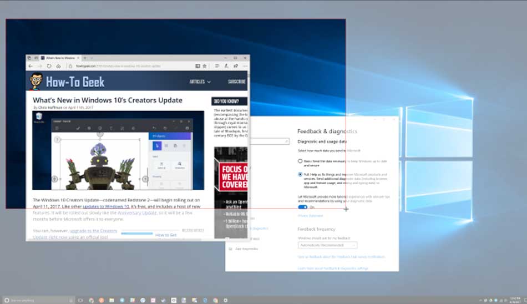Image resolution: width=527 pixels, height=304 pixels.
Task: Follow 'updates to Windows 10' link
Action: (x=106, y=206)
